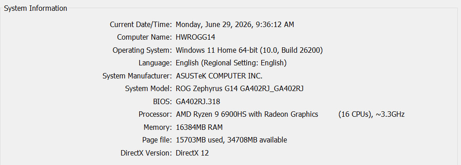The image size is (461, 165).
Task: Click the System Information group title
Action: click(x=36, y=9)
